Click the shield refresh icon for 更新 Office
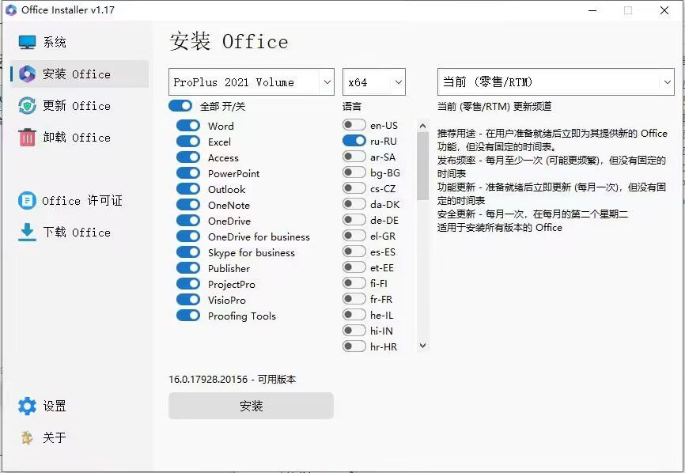The width and height of the screenshot is (685, 473). pos(27,106)
